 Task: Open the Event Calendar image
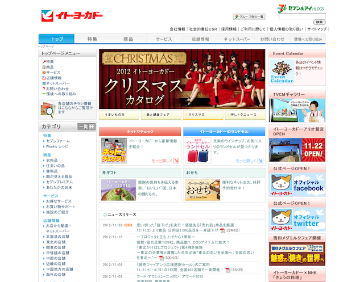point(282,71)
